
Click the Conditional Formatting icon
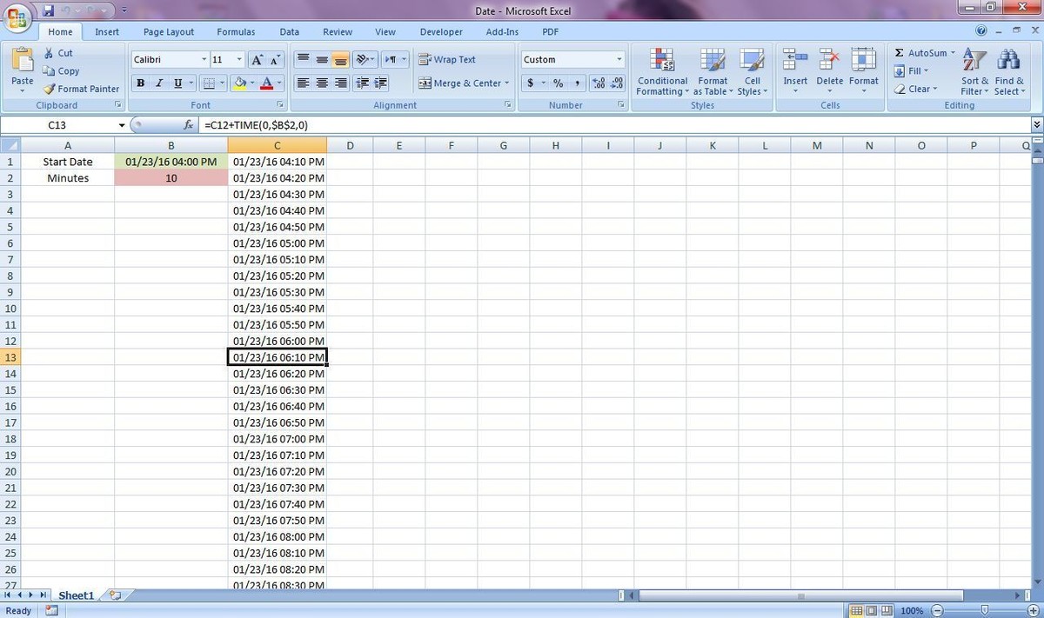[x=662, y=60]
